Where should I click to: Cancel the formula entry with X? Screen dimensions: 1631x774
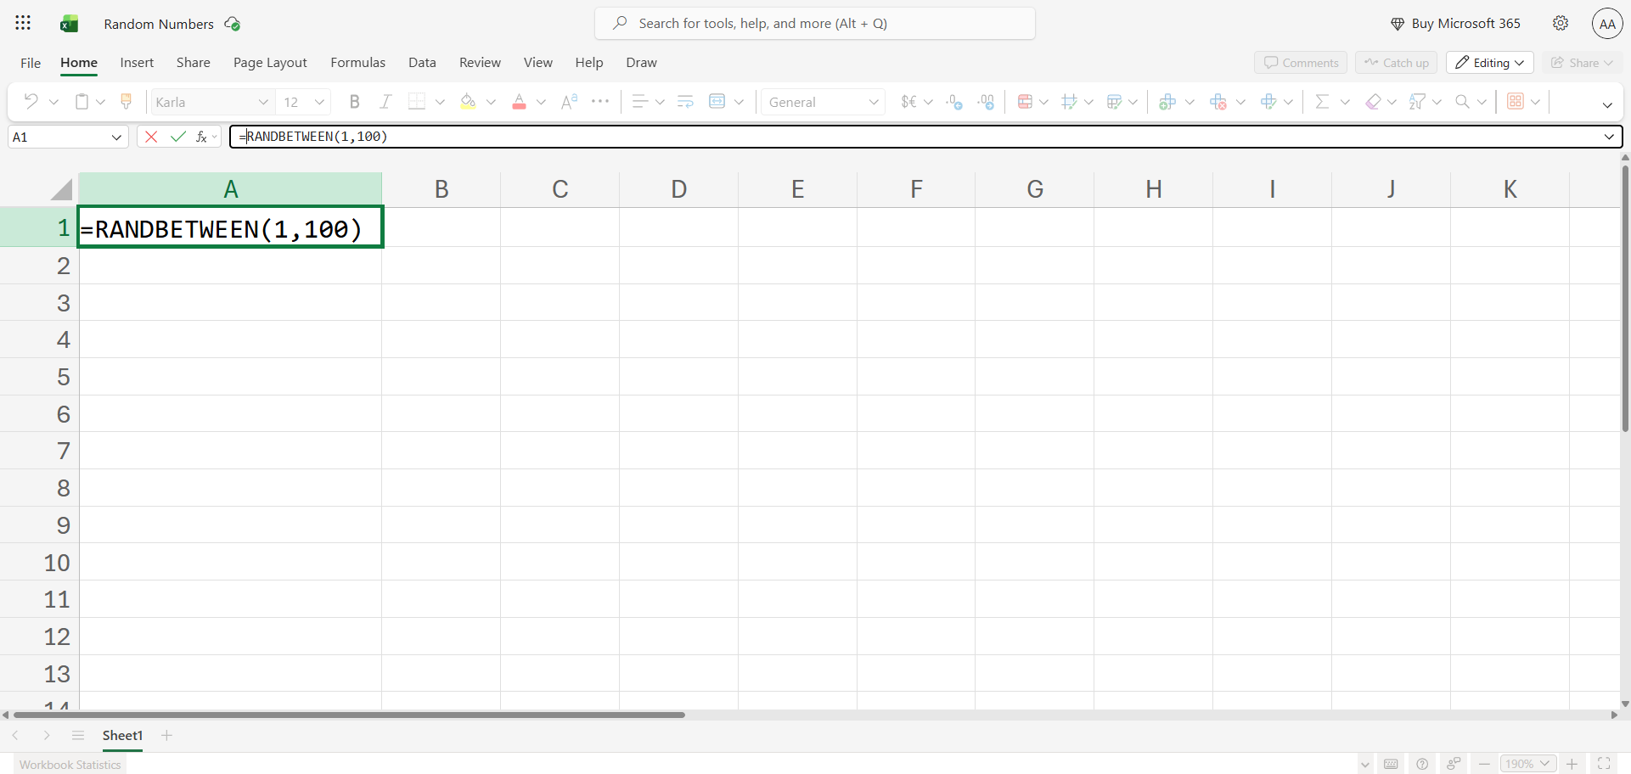[x=151, y=137]
